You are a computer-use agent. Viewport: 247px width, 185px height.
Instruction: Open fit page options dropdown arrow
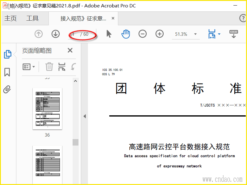point(219,34)
